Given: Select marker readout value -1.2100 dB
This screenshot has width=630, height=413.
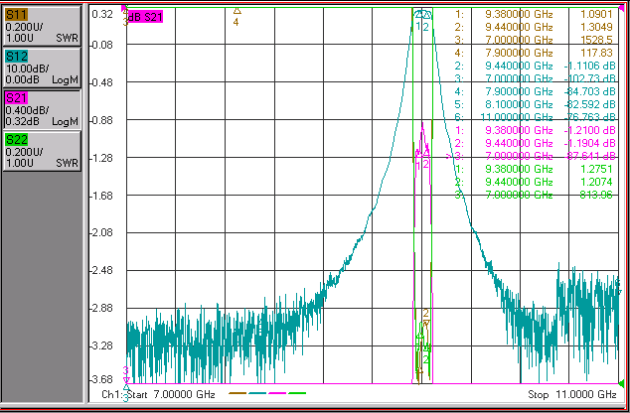Looking at the screenshot, I should pos(590,130).
